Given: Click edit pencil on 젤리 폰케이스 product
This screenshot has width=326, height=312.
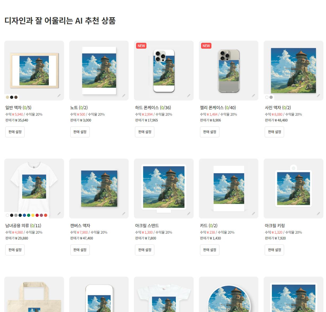Looking at the screenshot, I should click(253, 95).
